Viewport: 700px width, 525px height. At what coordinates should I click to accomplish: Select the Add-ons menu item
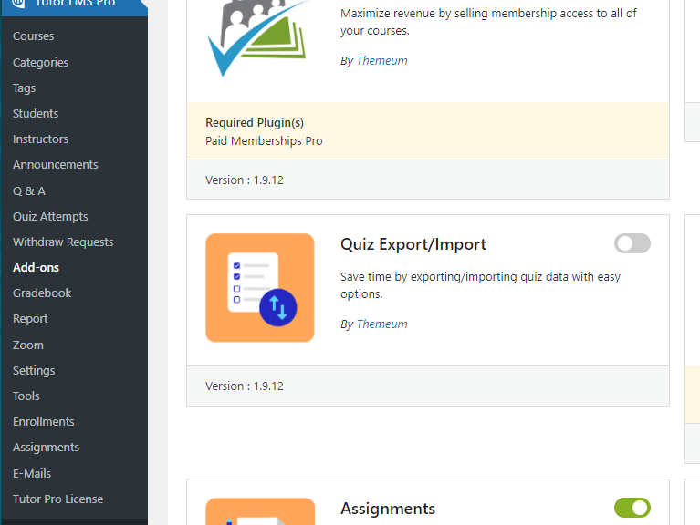coord(37,267)
